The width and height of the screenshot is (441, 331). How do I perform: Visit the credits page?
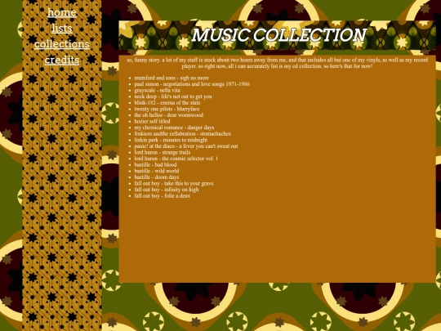tap(62, 60)
